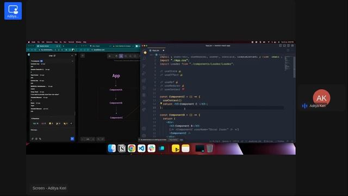Open the Help menu in the macOS menu bar
This screenshot has width=348, height=196.
tap(85, 42)
